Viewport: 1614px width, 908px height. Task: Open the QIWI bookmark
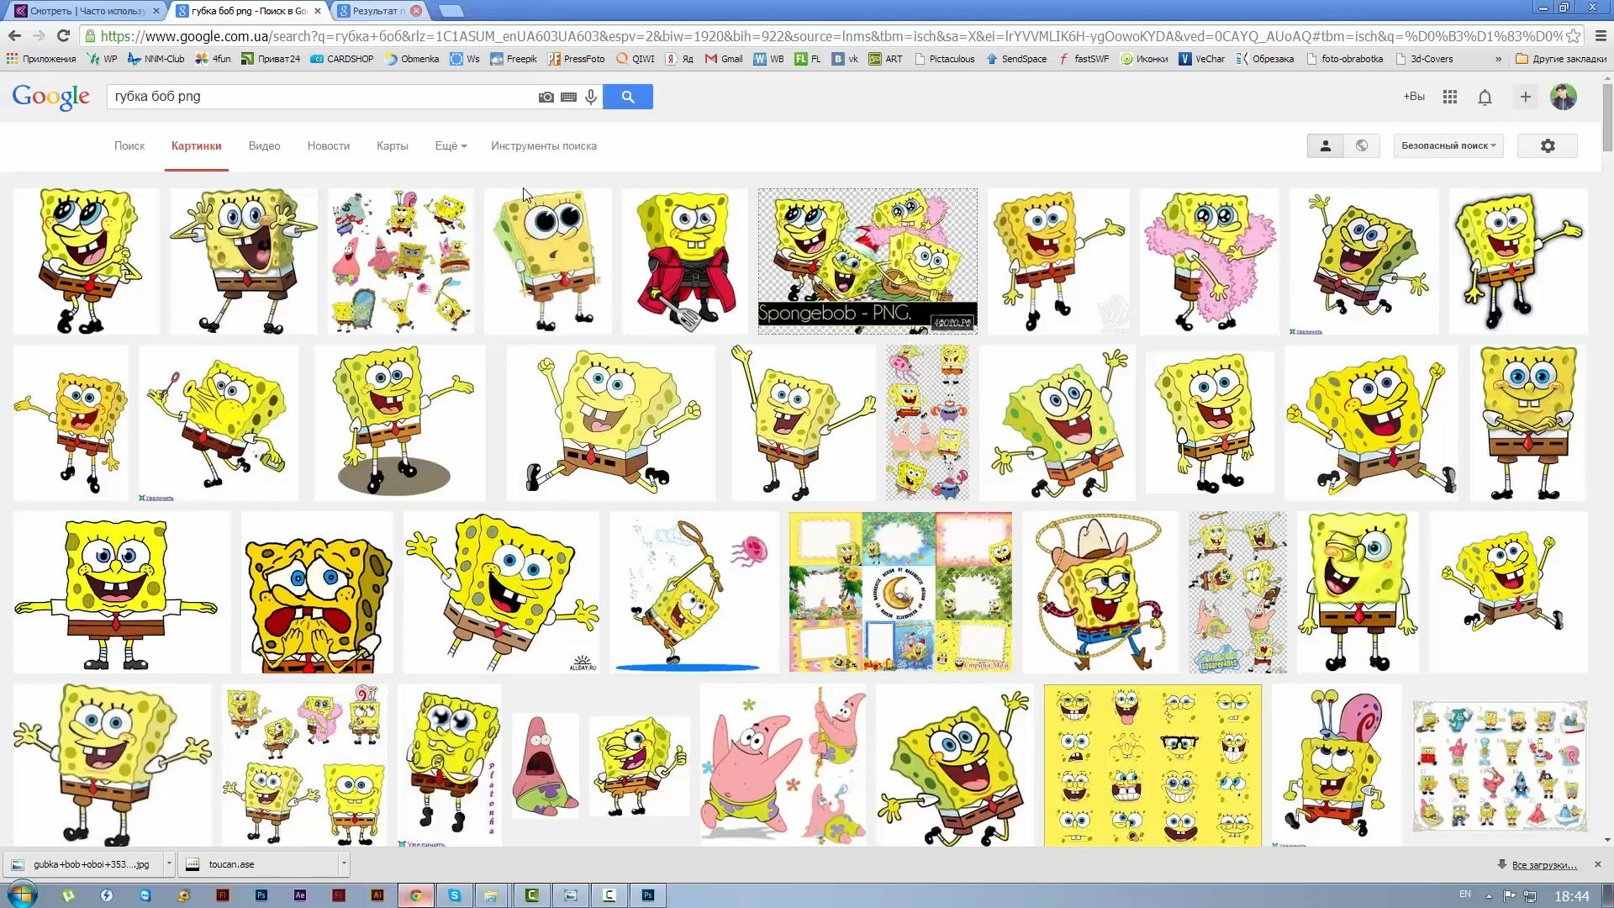pyautogui.click(x=636, y=59)
